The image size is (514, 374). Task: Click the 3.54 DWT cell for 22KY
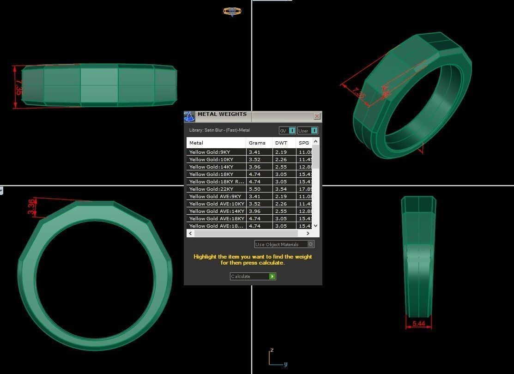284,189
